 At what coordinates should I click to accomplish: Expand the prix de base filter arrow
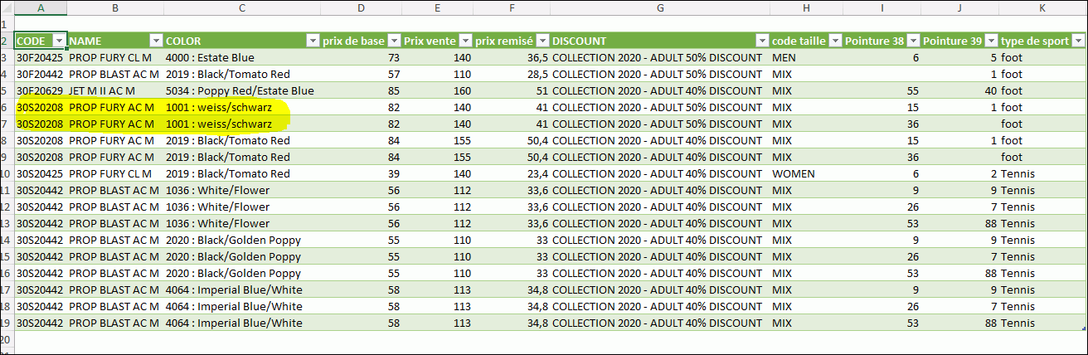(x=395, y=41)
